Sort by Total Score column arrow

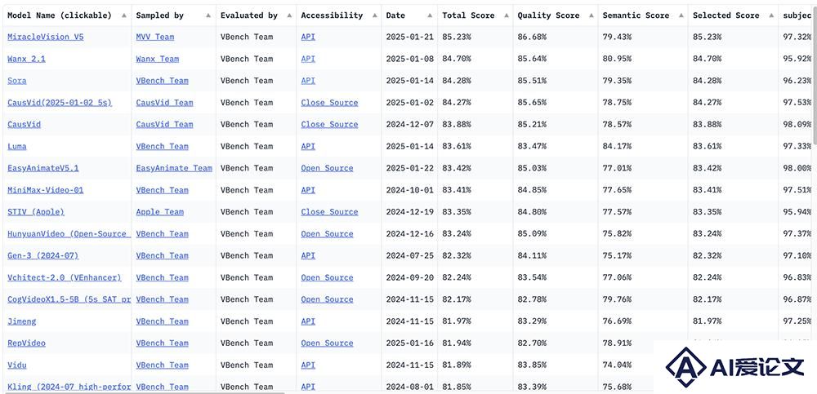tap(506, 15)
